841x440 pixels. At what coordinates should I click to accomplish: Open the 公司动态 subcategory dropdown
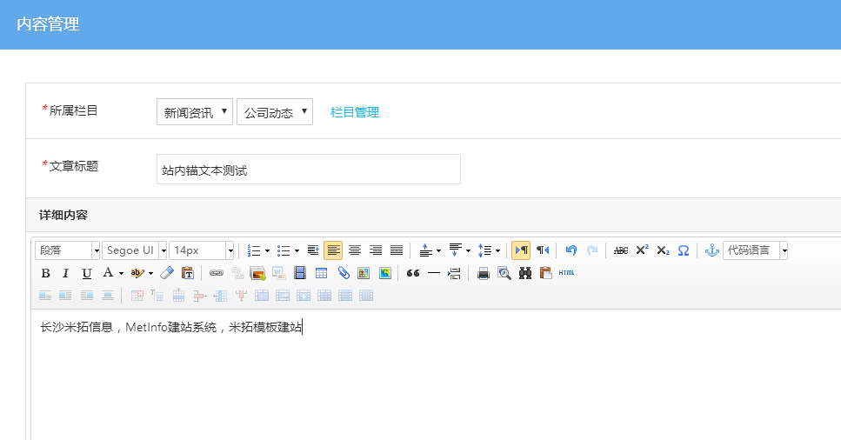[x=275, y=112]
